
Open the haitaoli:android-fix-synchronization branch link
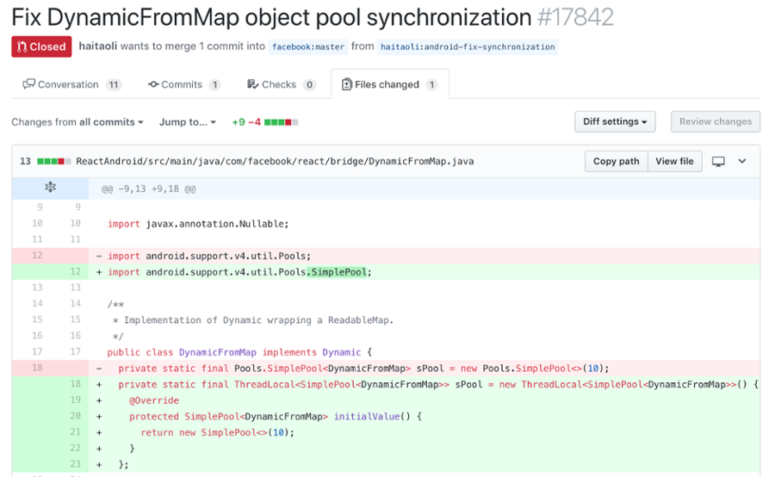[468, 46]
